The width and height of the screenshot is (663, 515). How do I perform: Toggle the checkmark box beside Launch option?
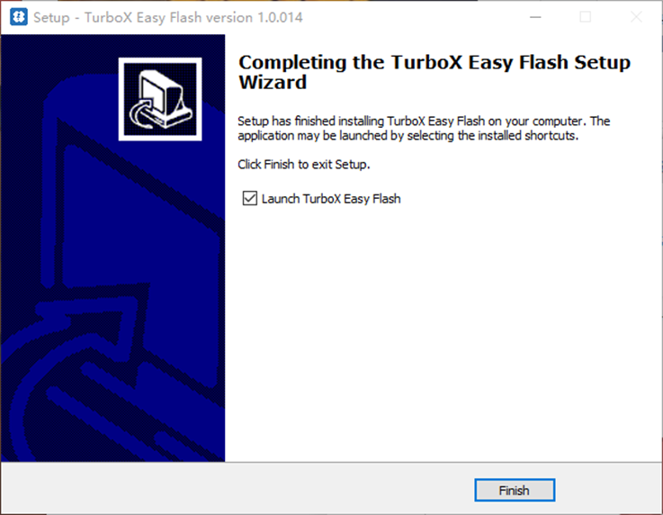pyautogui.click(x=249, y=198)
